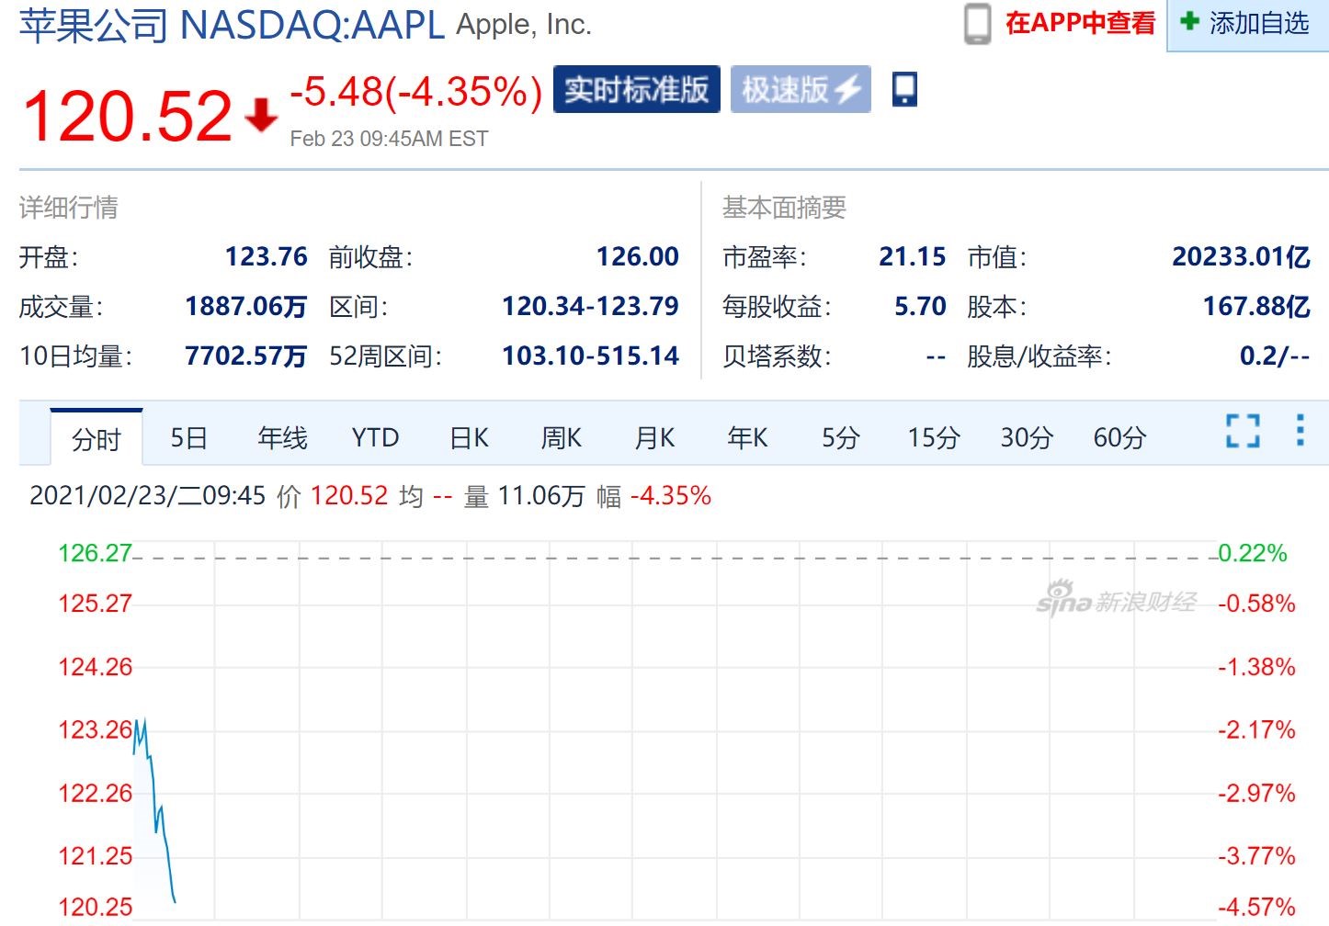
Task: Select the 30分 interval tab
Action: [x=1027, y=437]
